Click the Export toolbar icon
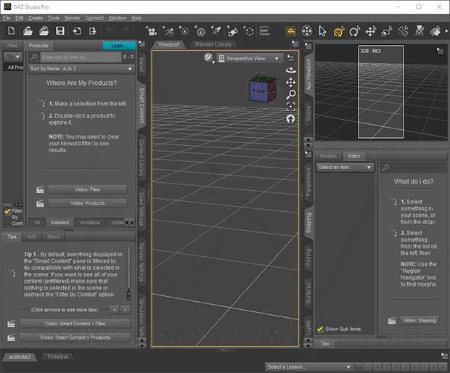Viewport: 450px width, 373px height. point(92,30)
